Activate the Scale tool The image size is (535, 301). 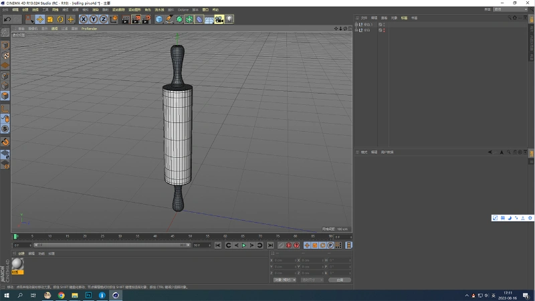[50, 19]
